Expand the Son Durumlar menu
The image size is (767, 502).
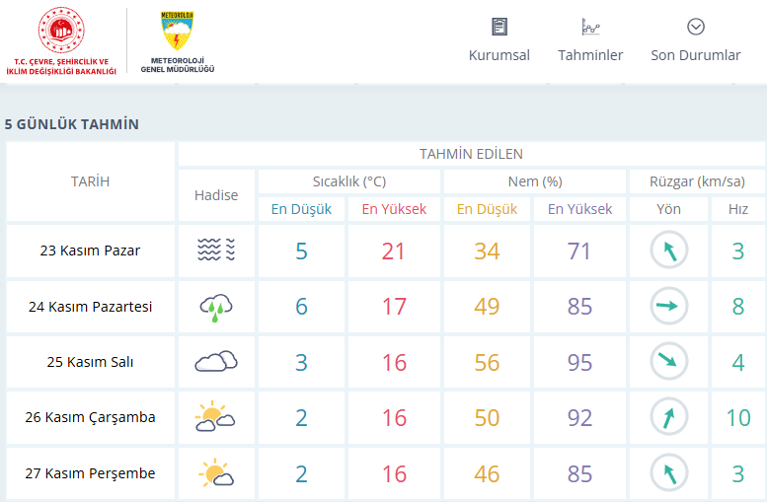(695, 40)
